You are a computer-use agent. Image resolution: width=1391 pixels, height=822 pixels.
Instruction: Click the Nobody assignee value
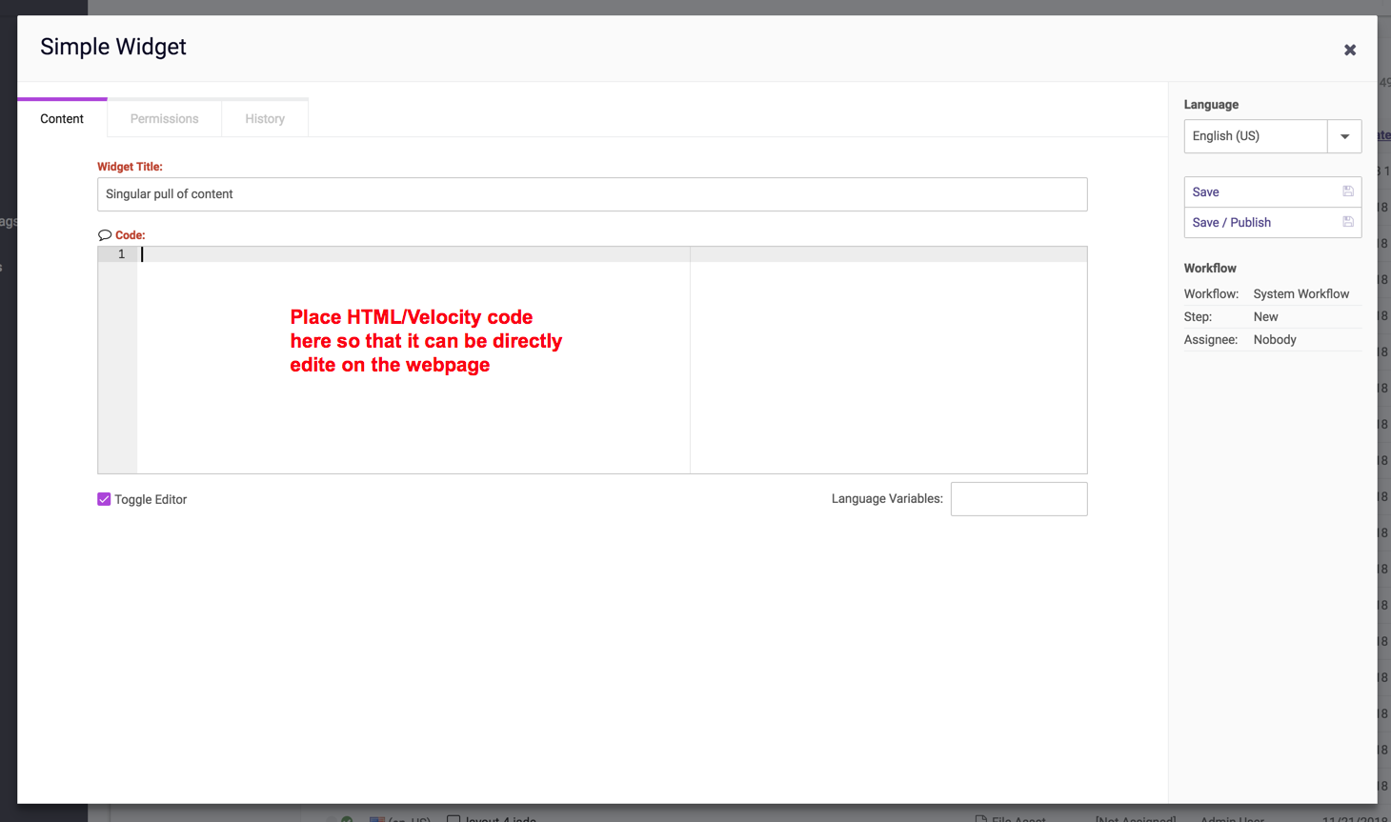click(x=1275, y=340)
